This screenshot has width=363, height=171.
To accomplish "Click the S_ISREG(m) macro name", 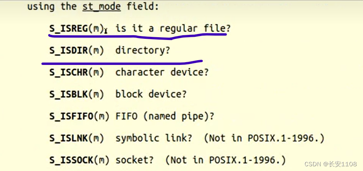I will pyautogui.click(x=76, y=28).
